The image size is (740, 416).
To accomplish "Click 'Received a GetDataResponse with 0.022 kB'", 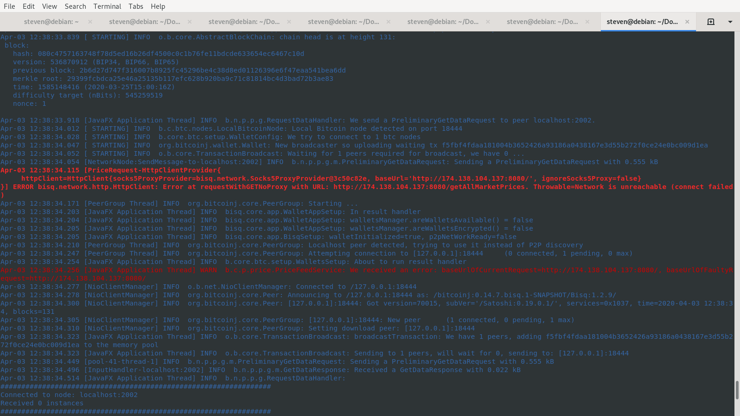I will click(438, 370).
